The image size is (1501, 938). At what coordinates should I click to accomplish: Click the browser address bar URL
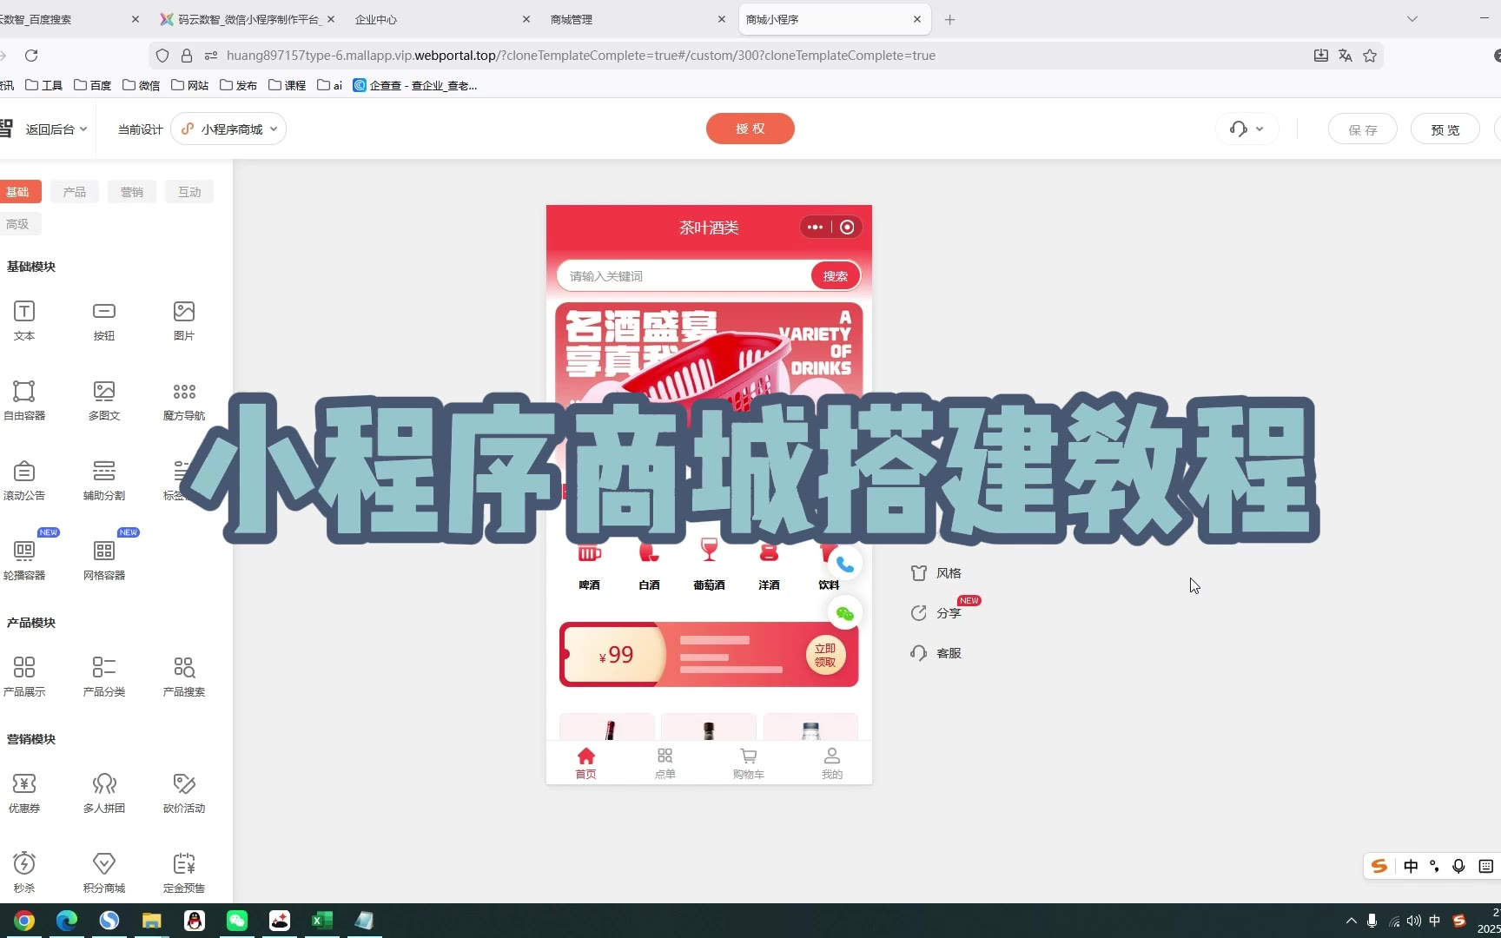(x=581, y=56)
